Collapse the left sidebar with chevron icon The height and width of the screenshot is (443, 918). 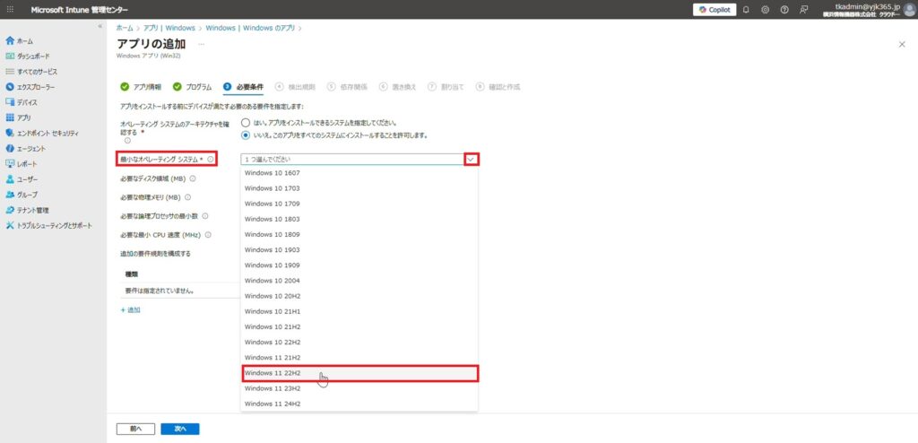[x=100, y=27]
